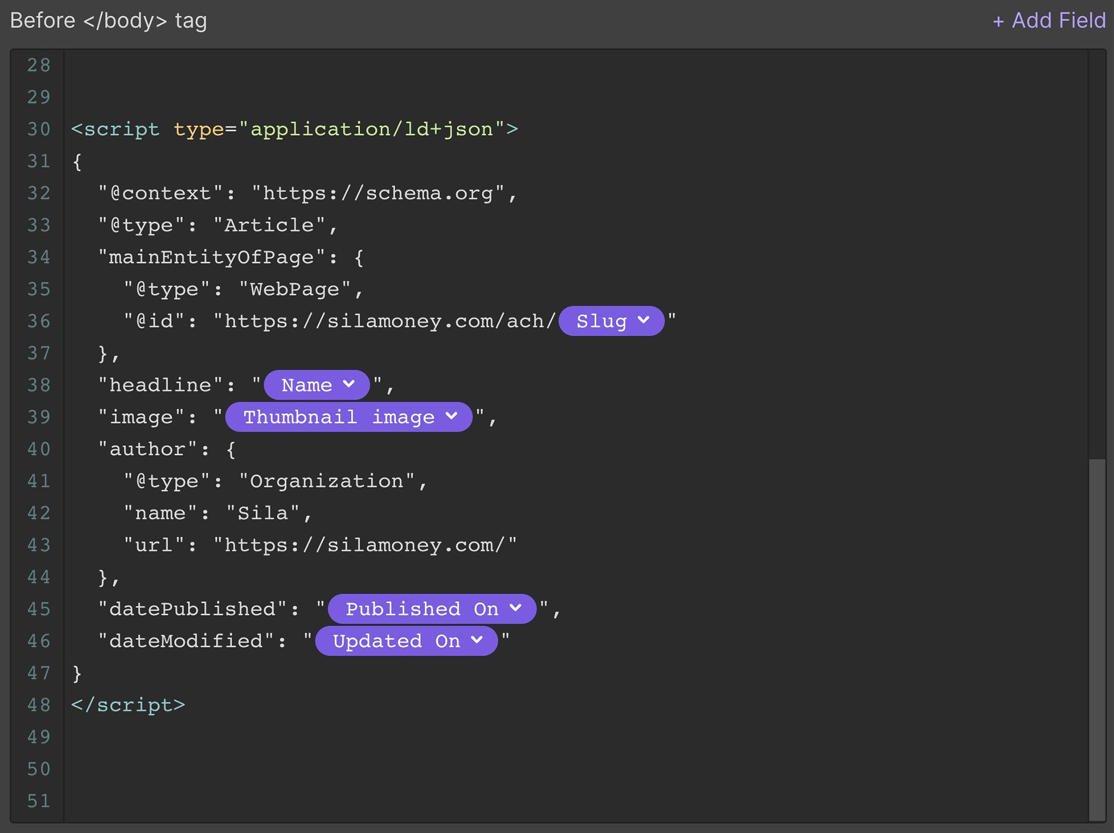Click the chevron on Name pill
Screen dimensions: 1114x833
(349, 384)
